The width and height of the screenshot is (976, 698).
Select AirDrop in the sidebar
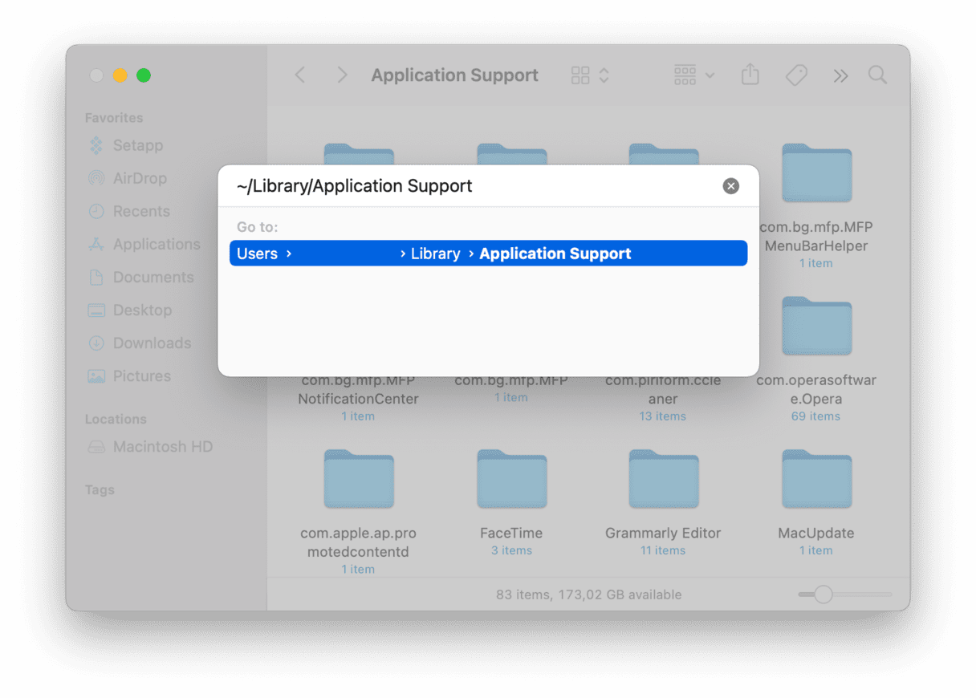(x=139, y=178)
